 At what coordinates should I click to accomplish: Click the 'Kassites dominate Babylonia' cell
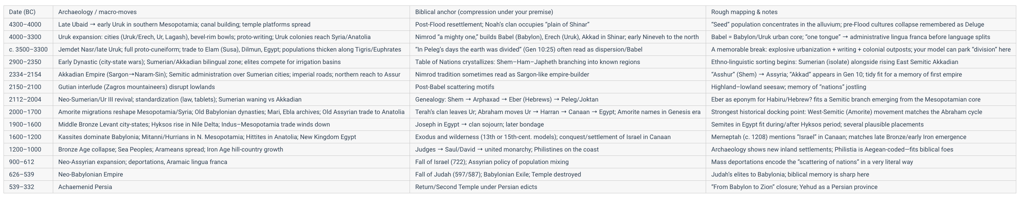point(231,137)
